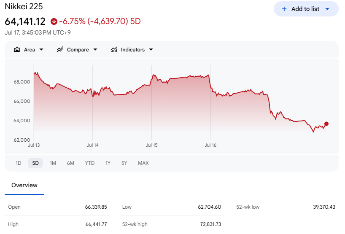The height and width of the screenshot is (234, 345).
Task: Click the 64,141.12 index price
Action: [25, 22]
